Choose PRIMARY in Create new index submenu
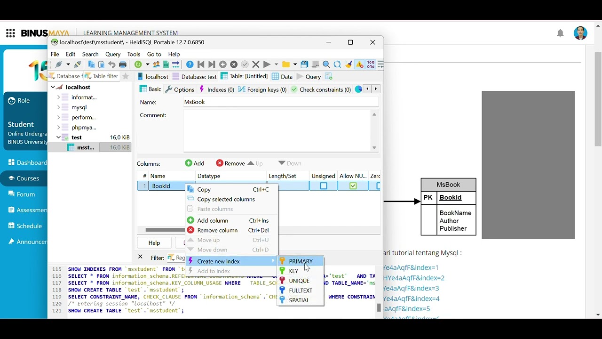Viewport: 602px width, 339px height. click(300, 261)
